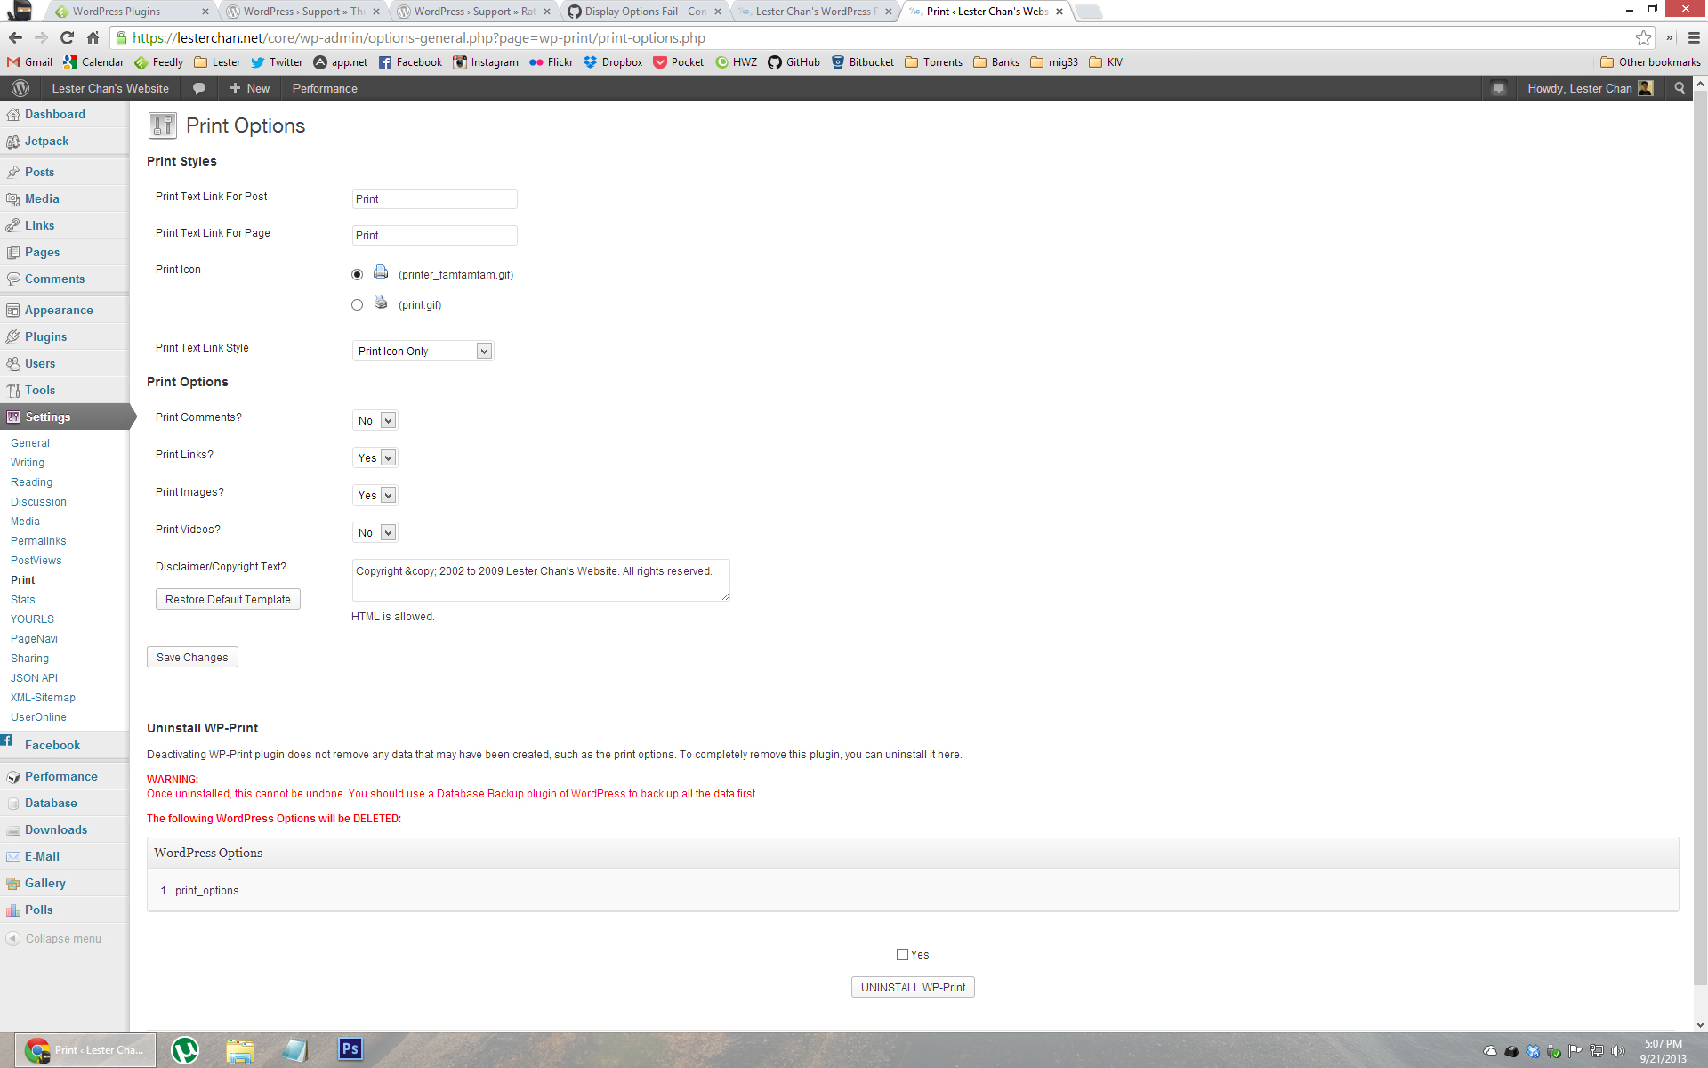
Task: Click Restore Default Template button
Action: [228, 600]
